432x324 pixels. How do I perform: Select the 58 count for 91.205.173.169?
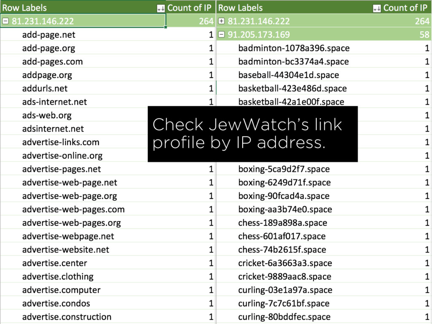click(x=424, y=35)
